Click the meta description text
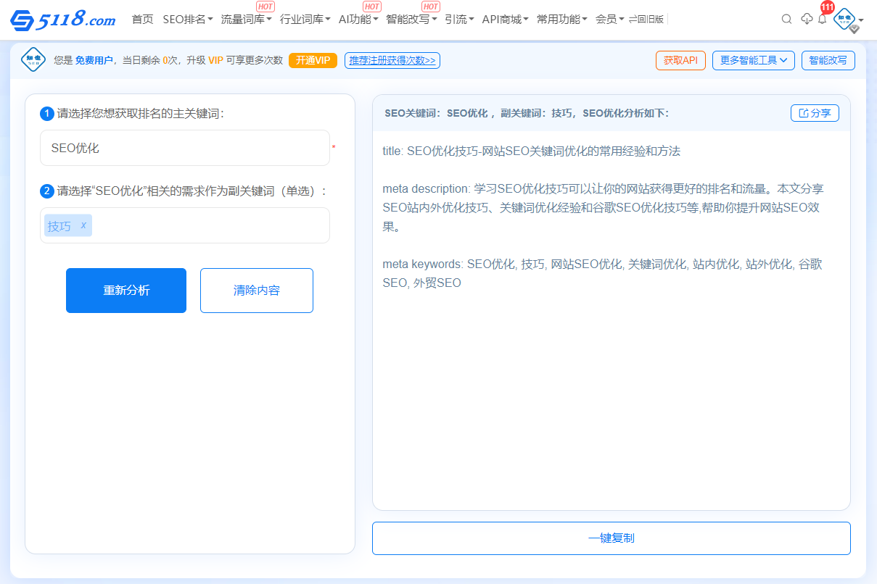 604,207
